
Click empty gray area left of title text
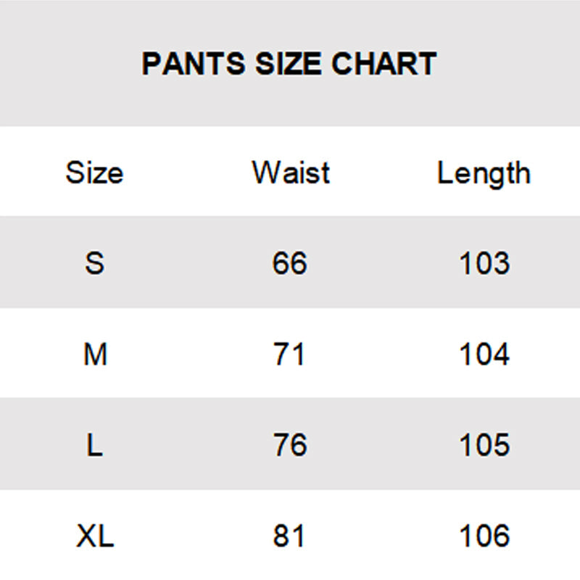click(65, 64)
